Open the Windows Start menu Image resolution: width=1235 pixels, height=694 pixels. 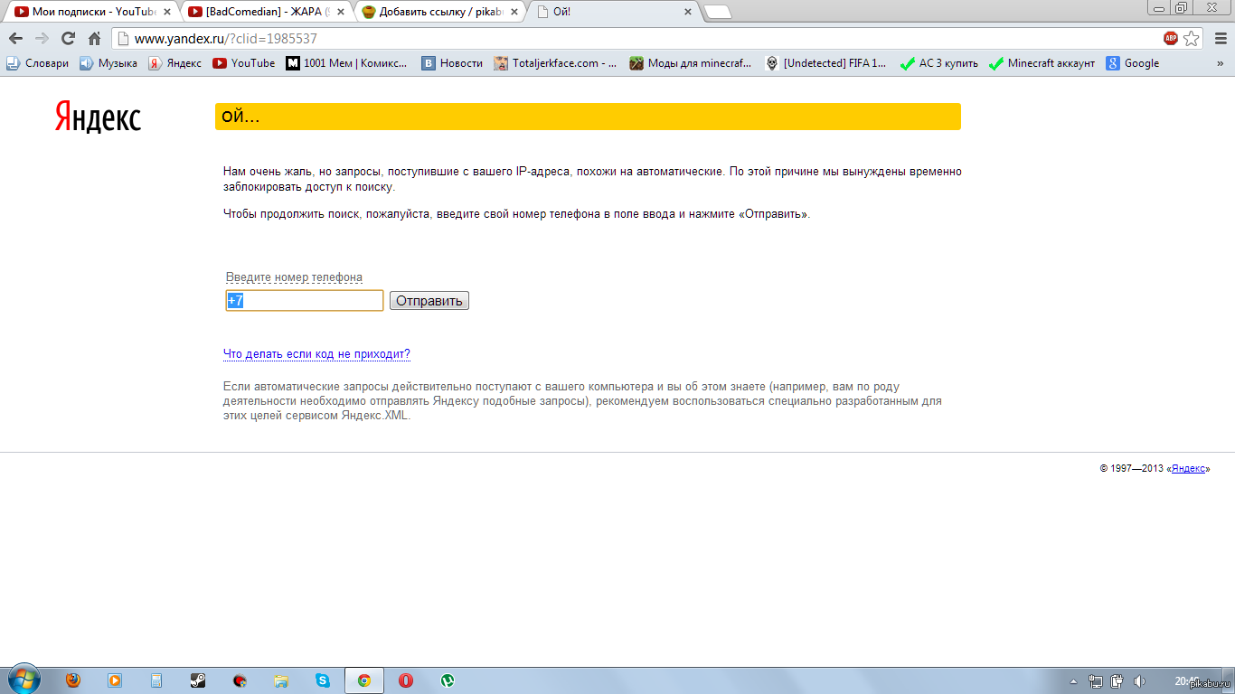[23, 680]
